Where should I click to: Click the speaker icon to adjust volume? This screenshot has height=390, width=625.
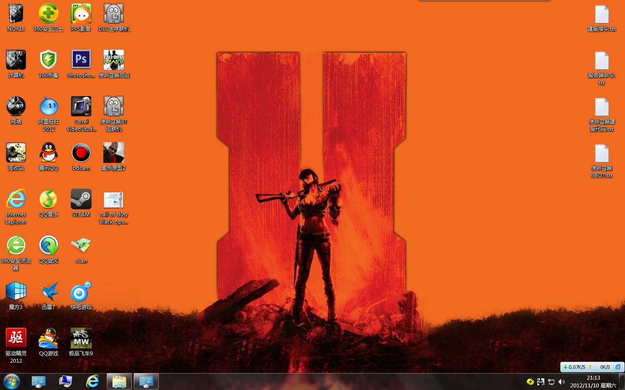pyautogui.click(x=562, y=382)
